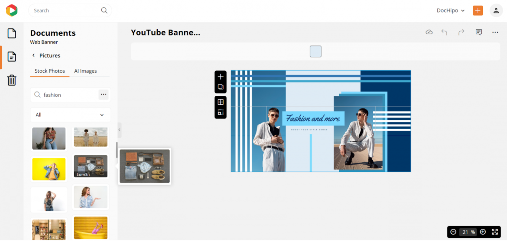Open the comments icon near the top right
The image size is (507, 241).
pos(479,32)
